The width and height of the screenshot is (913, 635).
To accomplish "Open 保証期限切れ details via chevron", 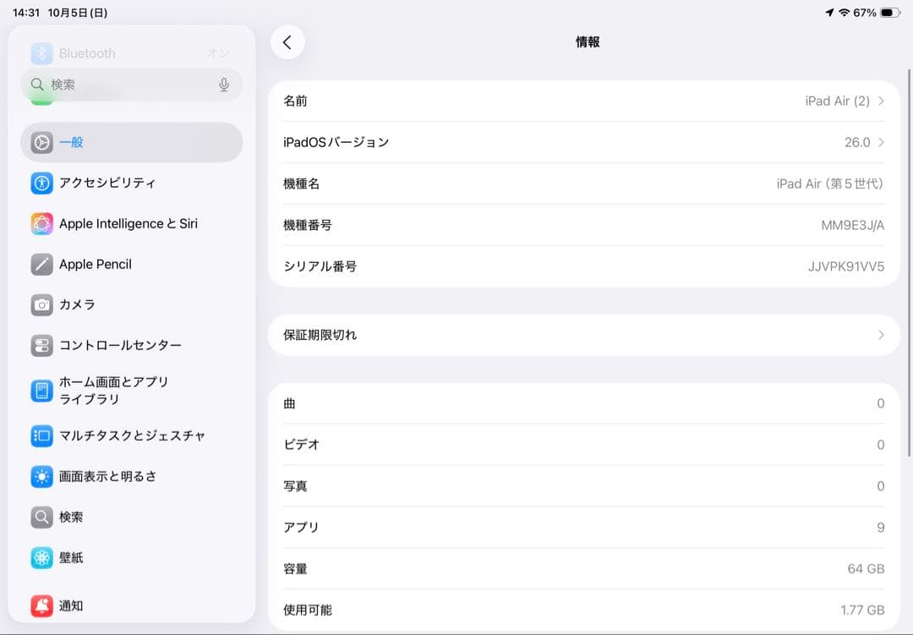I will tap(882, 335).
